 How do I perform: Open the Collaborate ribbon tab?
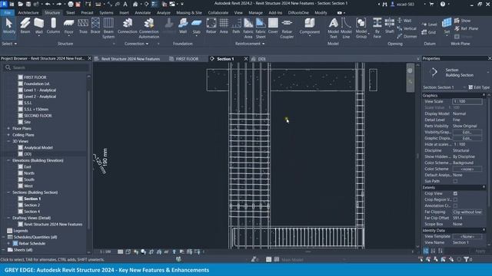tap(218, 13)
